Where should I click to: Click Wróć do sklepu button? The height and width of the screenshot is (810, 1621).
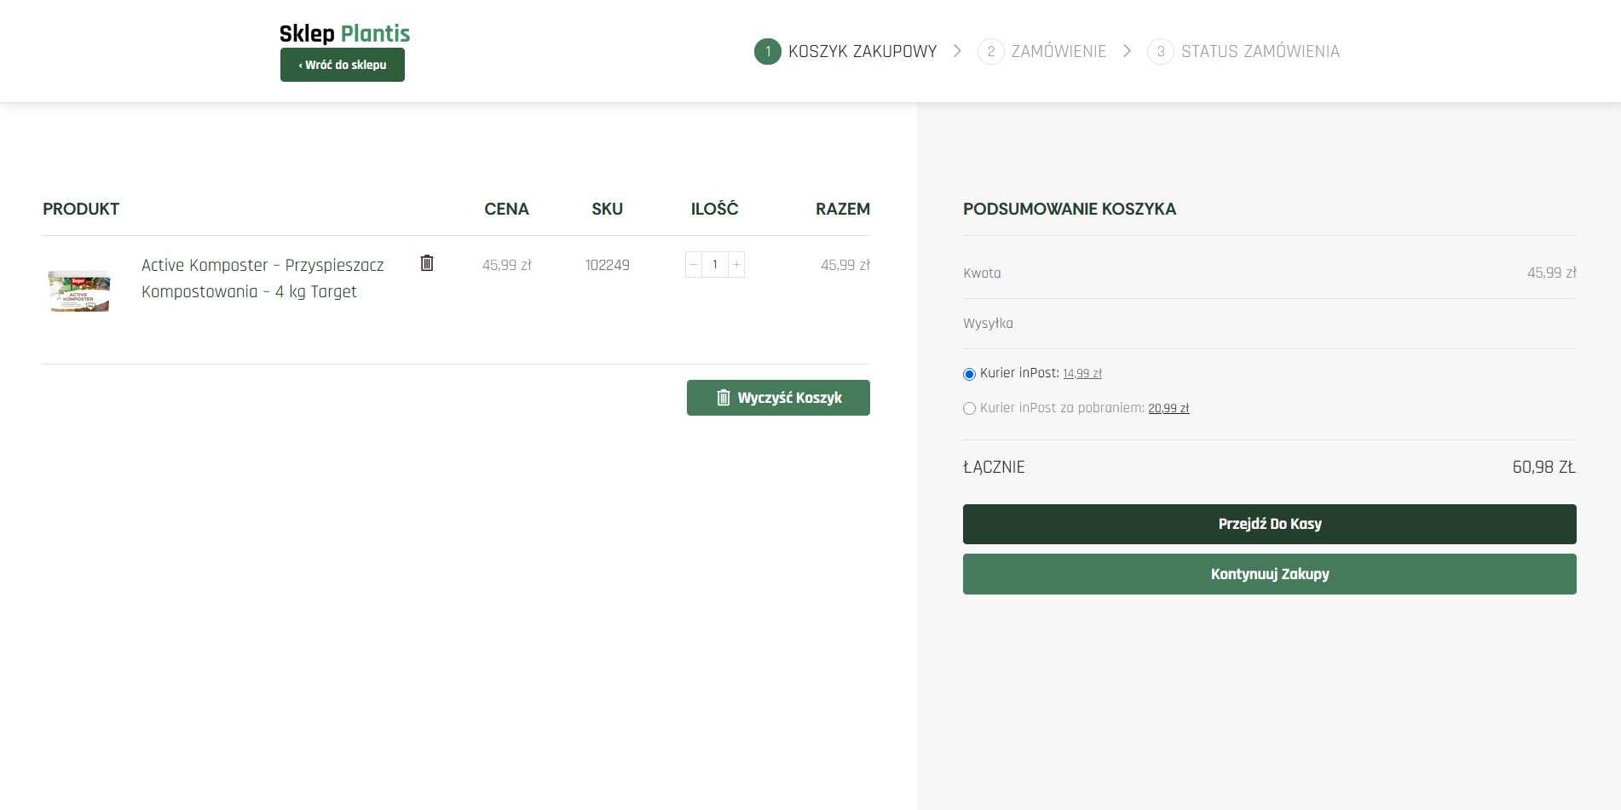[343, 65]
